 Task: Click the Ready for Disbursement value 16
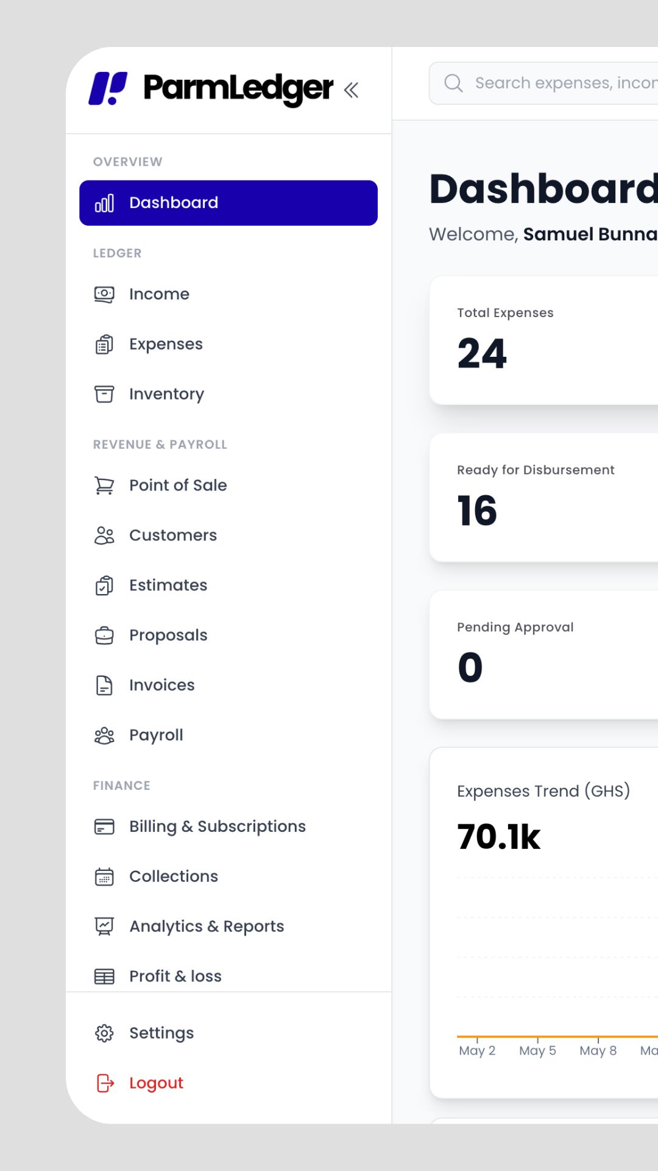coord(477,511)
